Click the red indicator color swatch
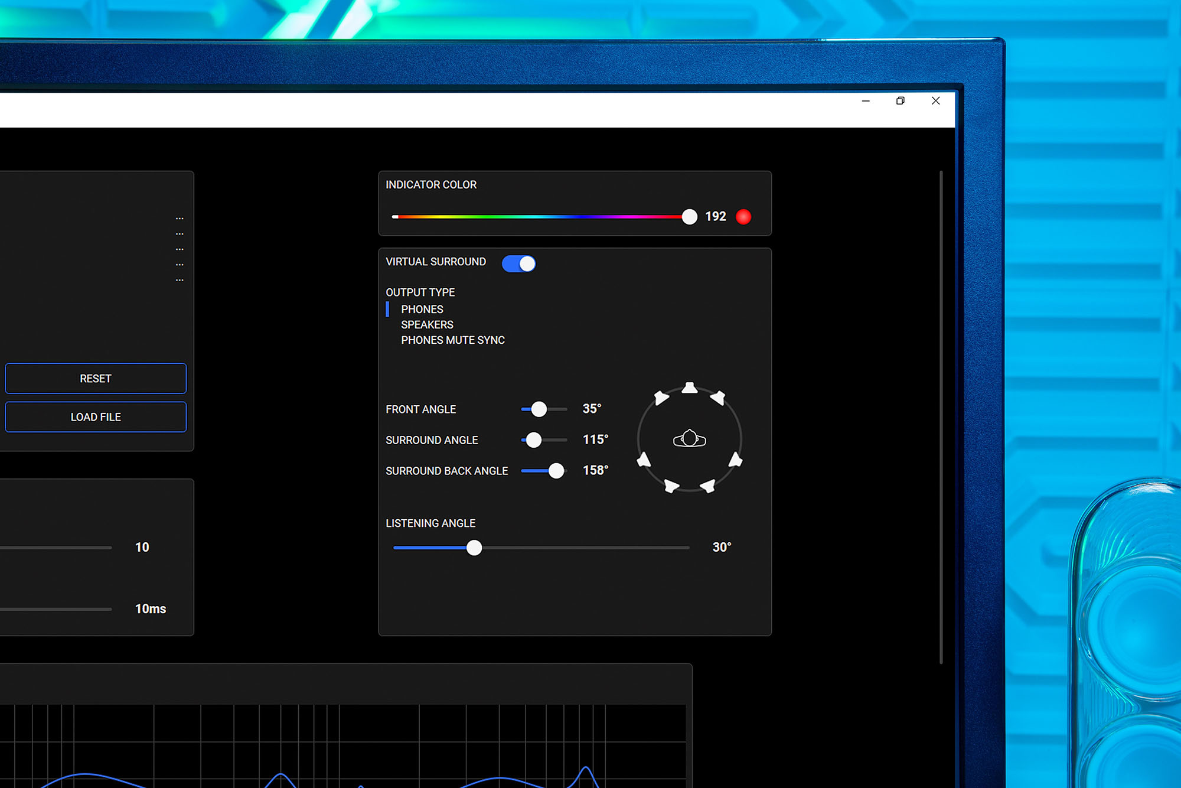 click(x=743, y=217)
